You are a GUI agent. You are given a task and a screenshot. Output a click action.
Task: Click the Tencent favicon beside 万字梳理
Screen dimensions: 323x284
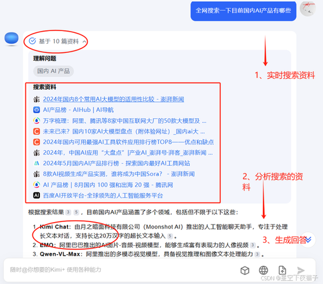[36, 121]
